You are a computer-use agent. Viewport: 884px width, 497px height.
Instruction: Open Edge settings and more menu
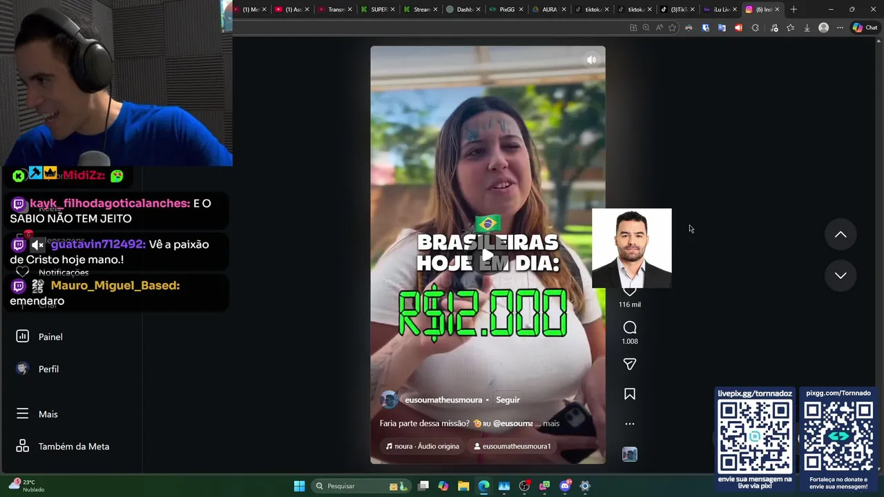tap(840, 28)
